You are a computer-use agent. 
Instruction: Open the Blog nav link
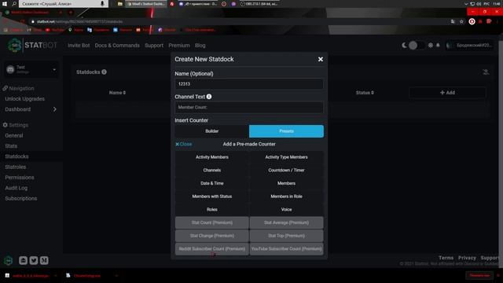click(200, 46)
